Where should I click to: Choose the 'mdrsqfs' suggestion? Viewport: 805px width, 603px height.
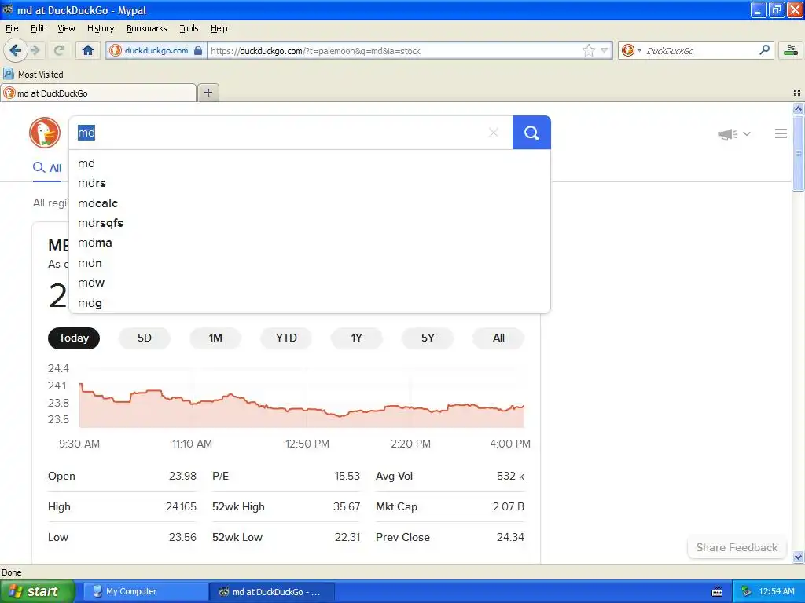tap(310, 223)
